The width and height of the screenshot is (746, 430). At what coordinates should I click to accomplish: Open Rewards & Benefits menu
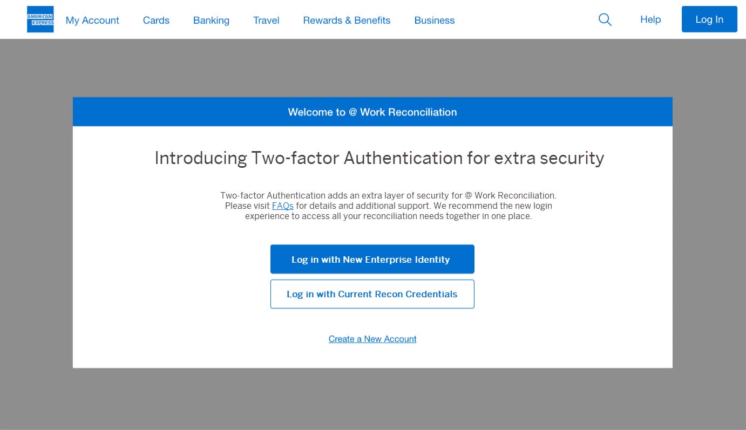347,21
